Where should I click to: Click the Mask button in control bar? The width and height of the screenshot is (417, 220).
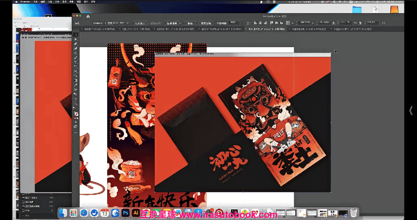click(190, 23)
